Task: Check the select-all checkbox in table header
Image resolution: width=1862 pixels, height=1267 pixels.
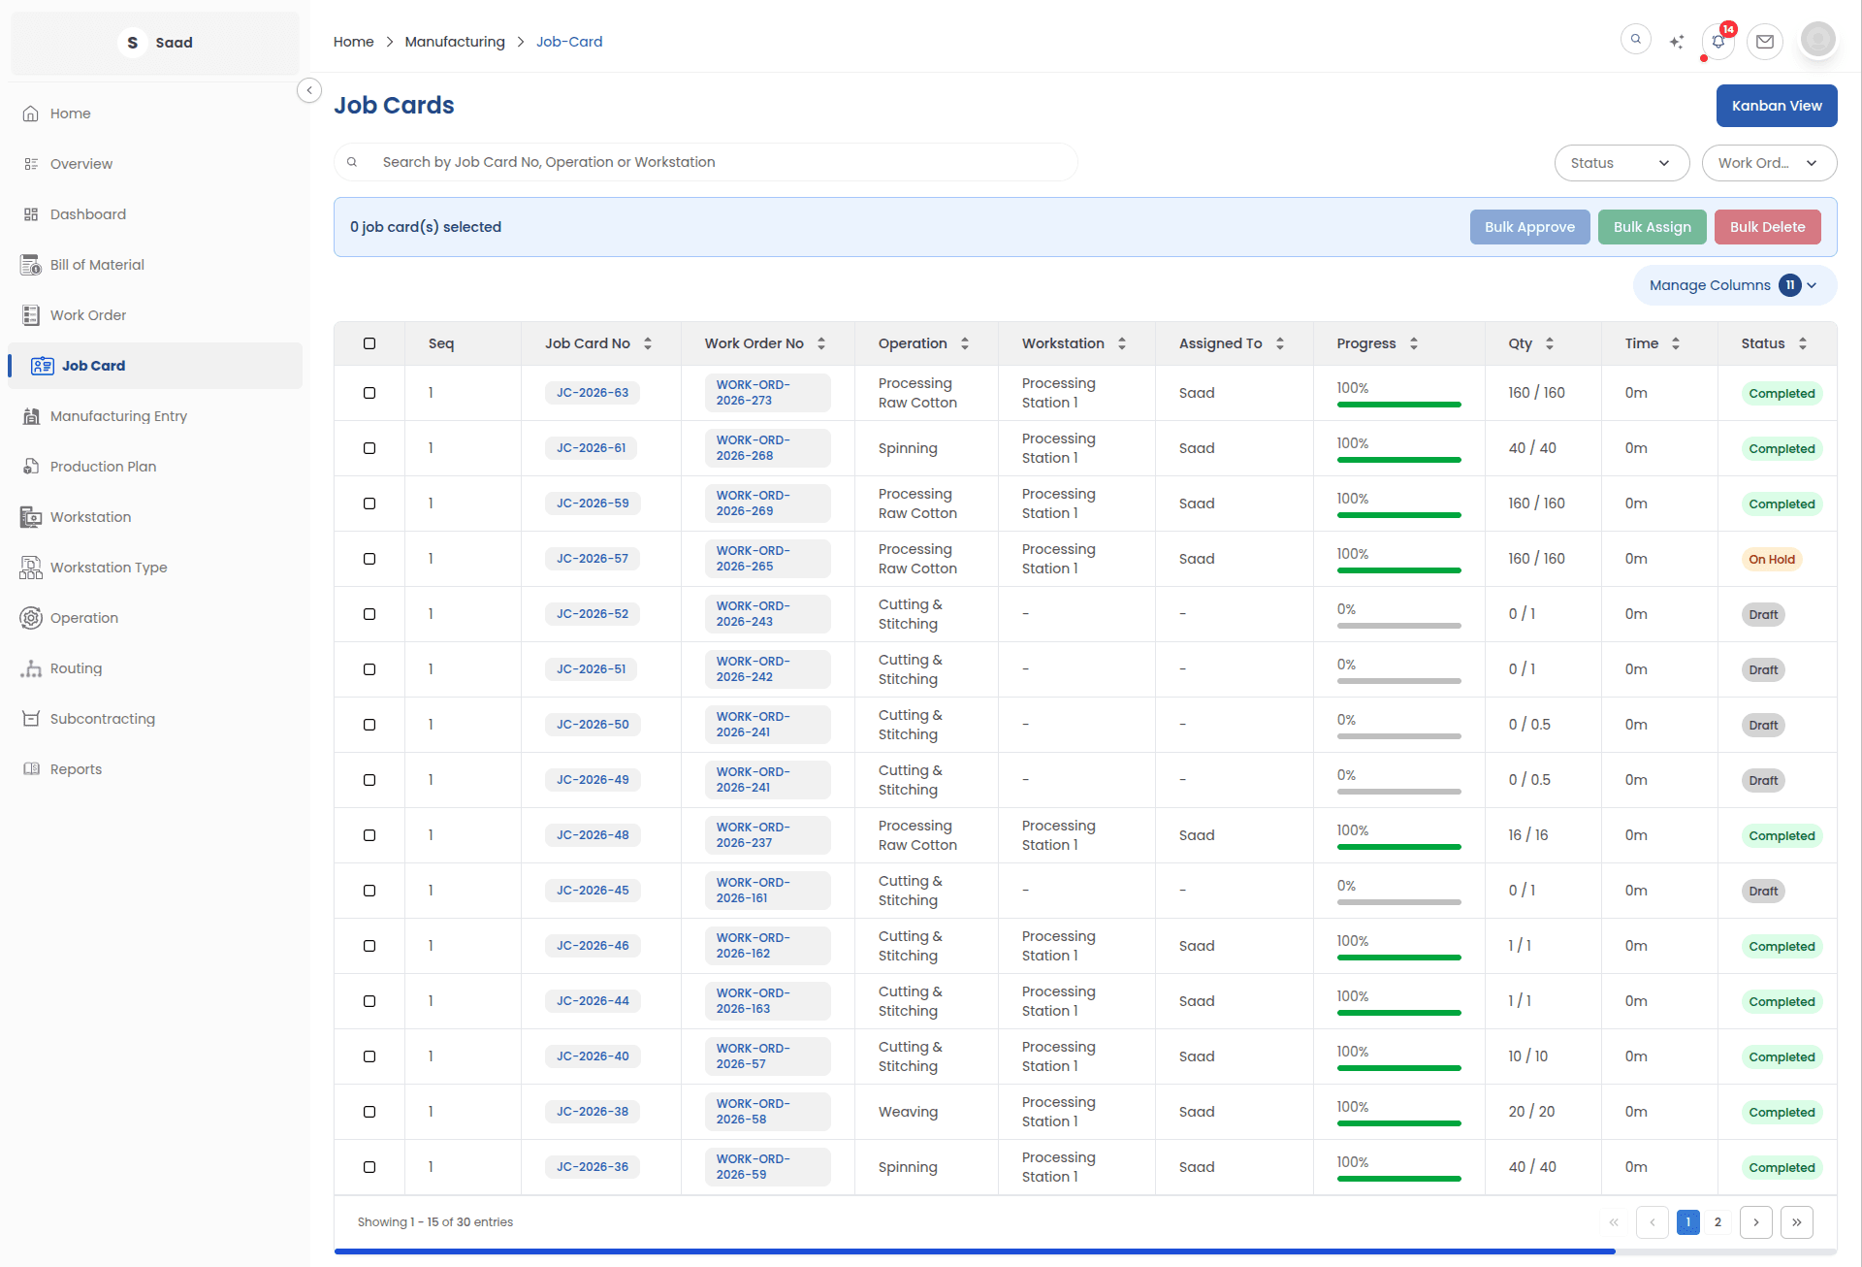Action: [x=369, y=343]
